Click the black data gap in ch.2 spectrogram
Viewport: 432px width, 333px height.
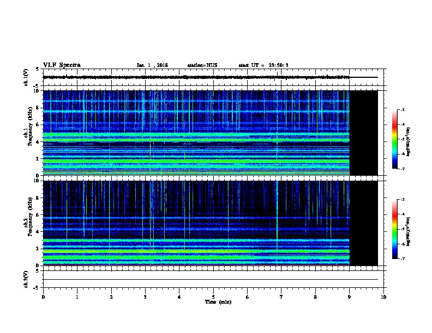[364, 223]
